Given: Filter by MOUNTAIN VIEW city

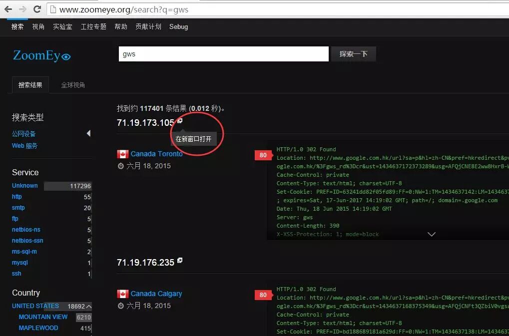Looking at the screenshot, I should (x=43, y=317).
